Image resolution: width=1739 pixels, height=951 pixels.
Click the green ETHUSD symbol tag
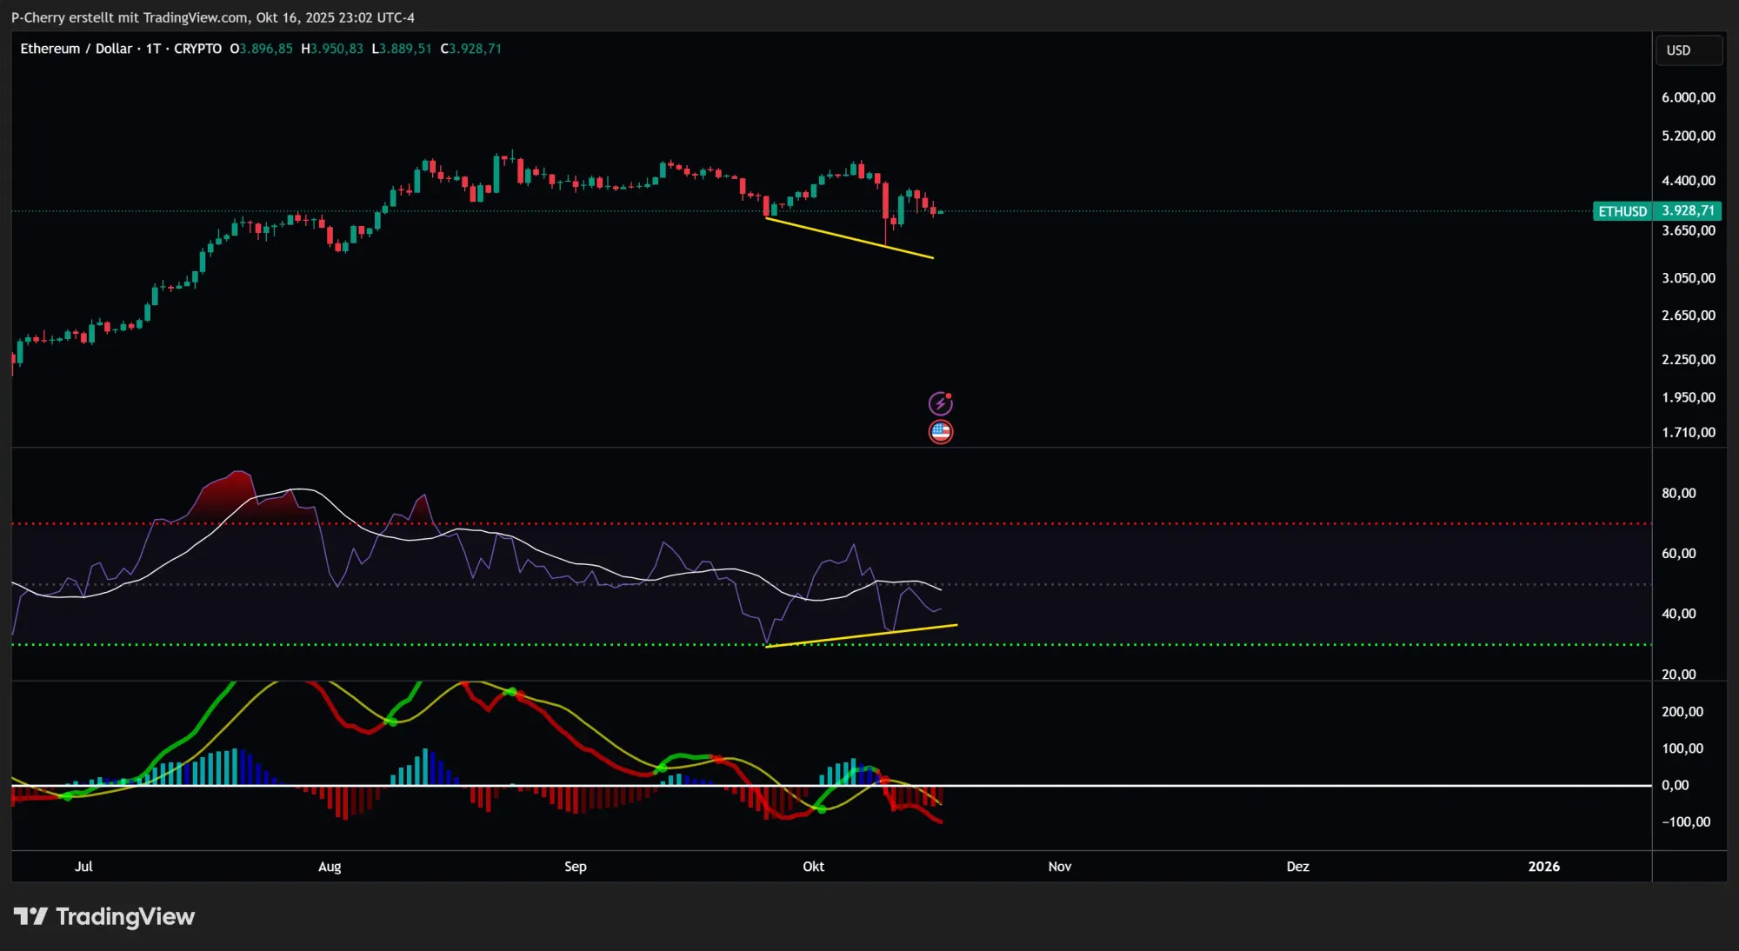1622,211
